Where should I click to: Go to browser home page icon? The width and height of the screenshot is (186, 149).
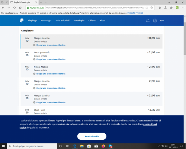pos(20,8)
